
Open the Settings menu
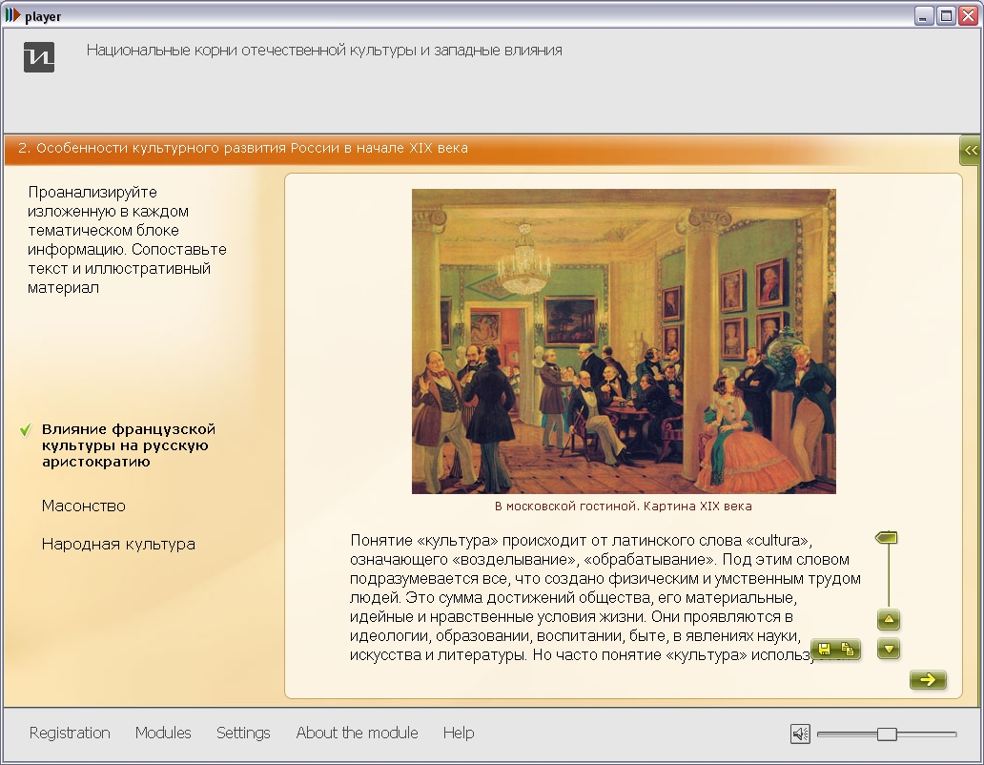coord(243,733)
